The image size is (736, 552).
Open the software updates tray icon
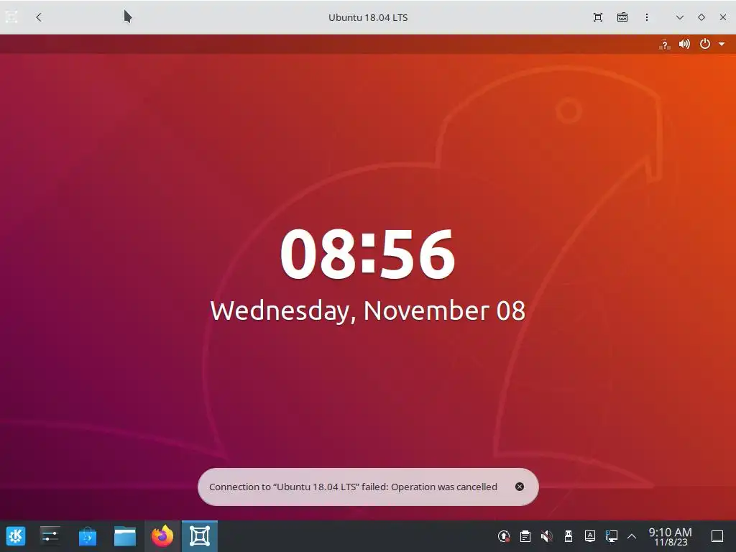pyautogui.click(x=504, y=536)
